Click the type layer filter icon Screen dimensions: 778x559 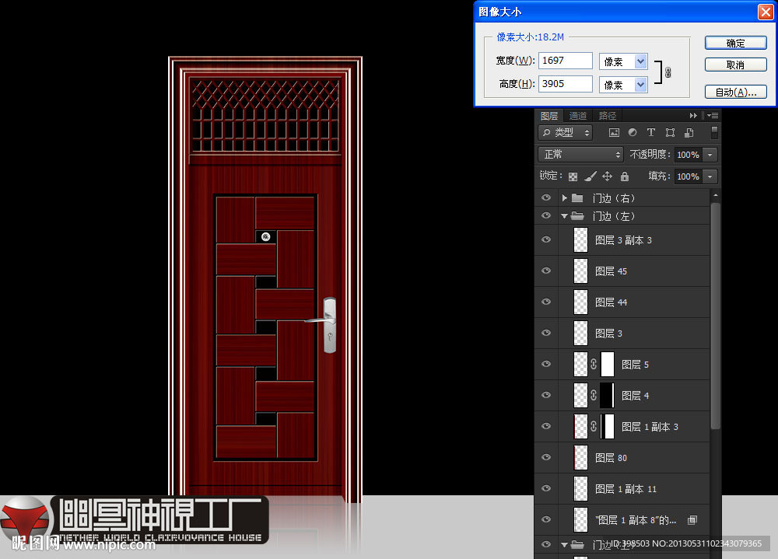[651, 132]
